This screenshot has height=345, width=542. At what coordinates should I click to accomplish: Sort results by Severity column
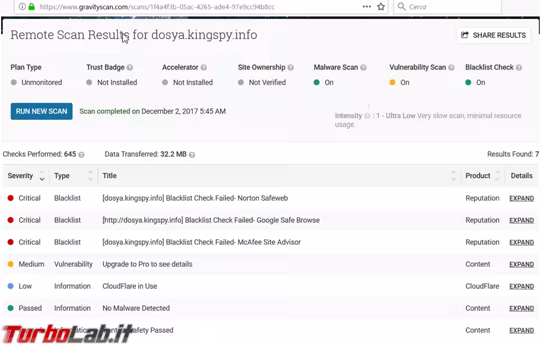(42, 176)
